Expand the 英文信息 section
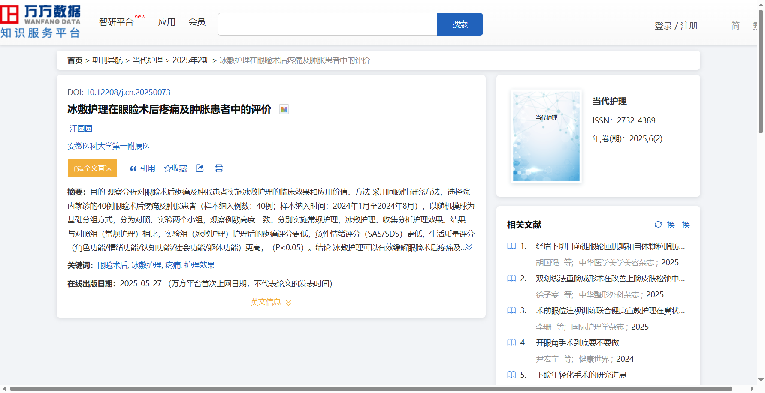 [x=271, y=302]
